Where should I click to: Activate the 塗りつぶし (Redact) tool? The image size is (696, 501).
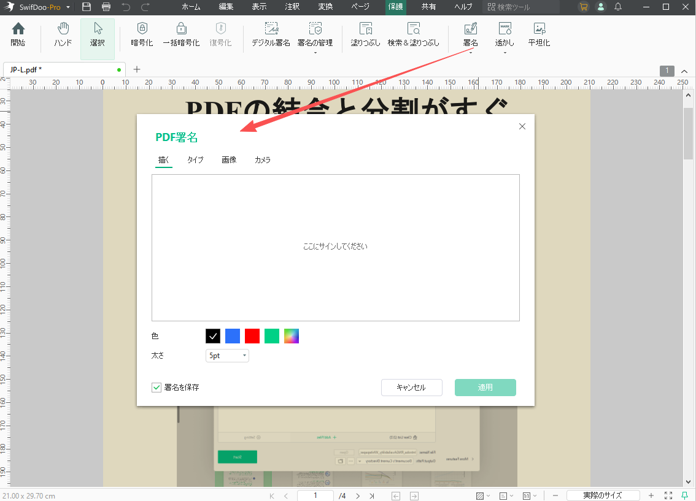(x=365, y=34)
